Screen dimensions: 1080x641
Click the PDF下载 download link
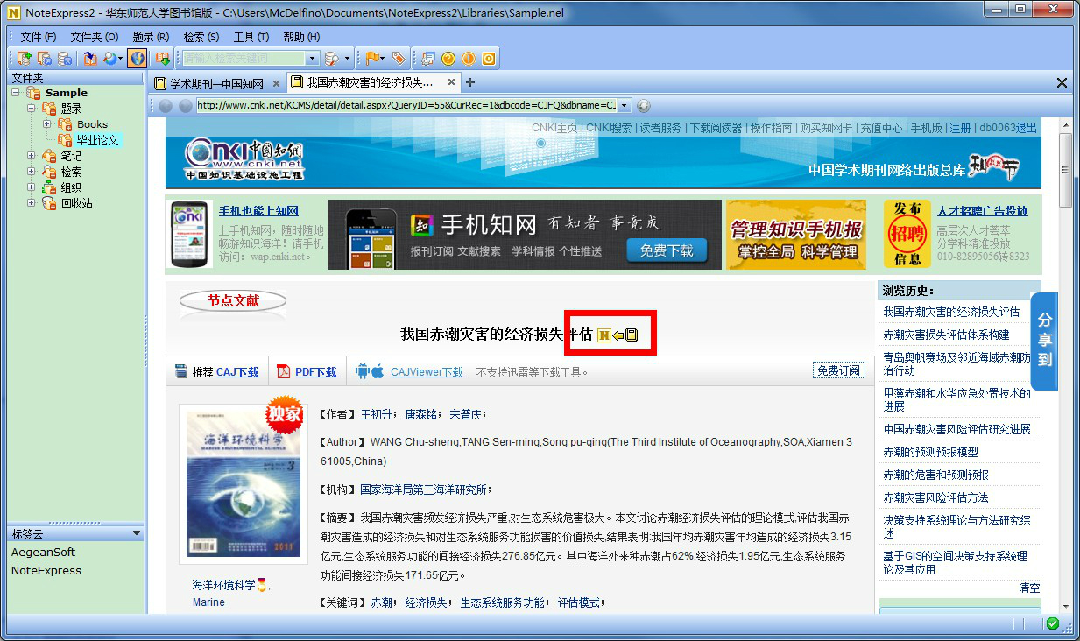[315, 372]
